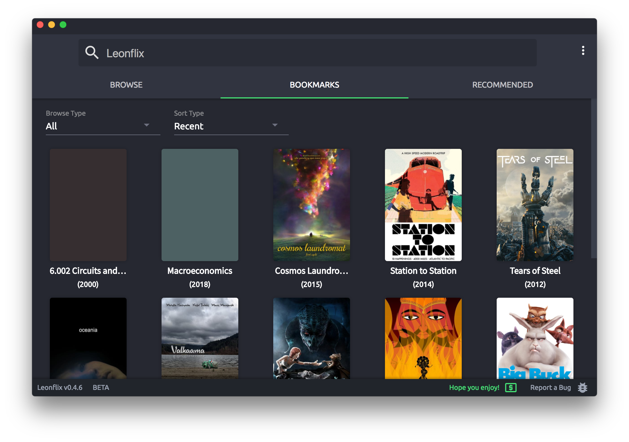Focus the Leonflix search field
Screen dimensions: 629x442
pyautogui.click(x=307, y=53)
